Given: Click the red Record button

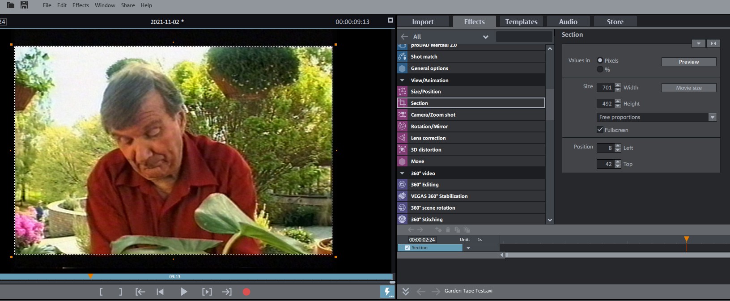Looking at the screenshot, I should point(246,292).
